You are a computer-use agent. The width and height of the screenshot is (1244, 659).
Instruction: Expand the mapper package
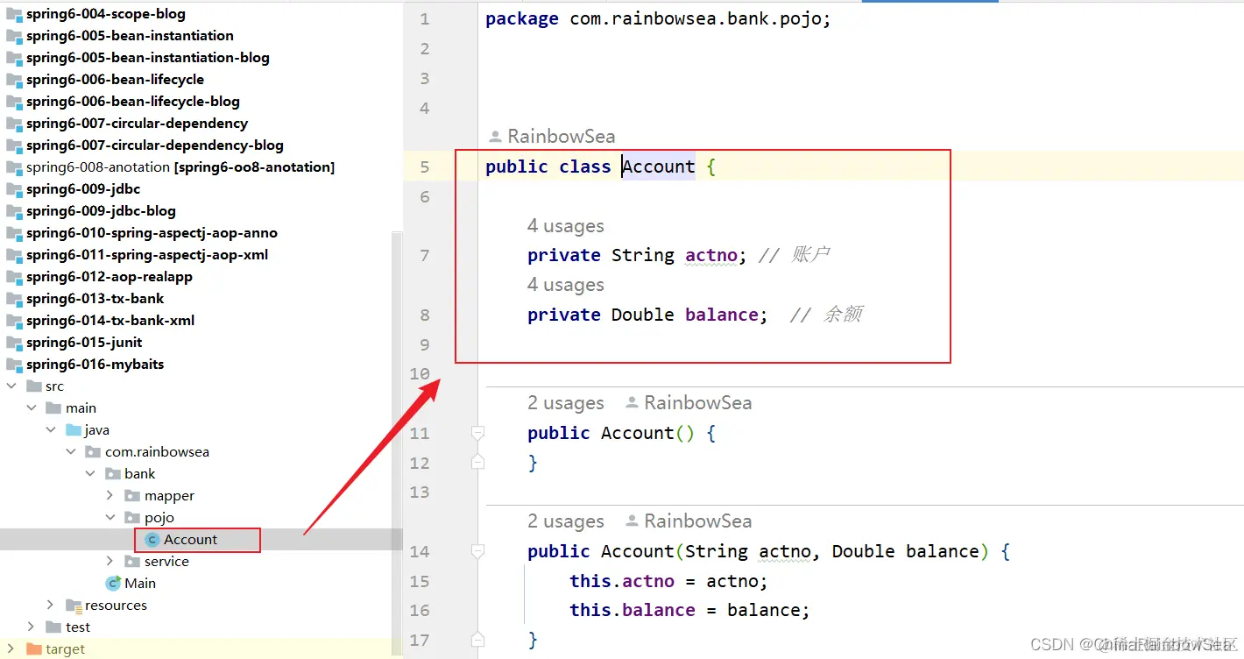(x=110, y=496)
